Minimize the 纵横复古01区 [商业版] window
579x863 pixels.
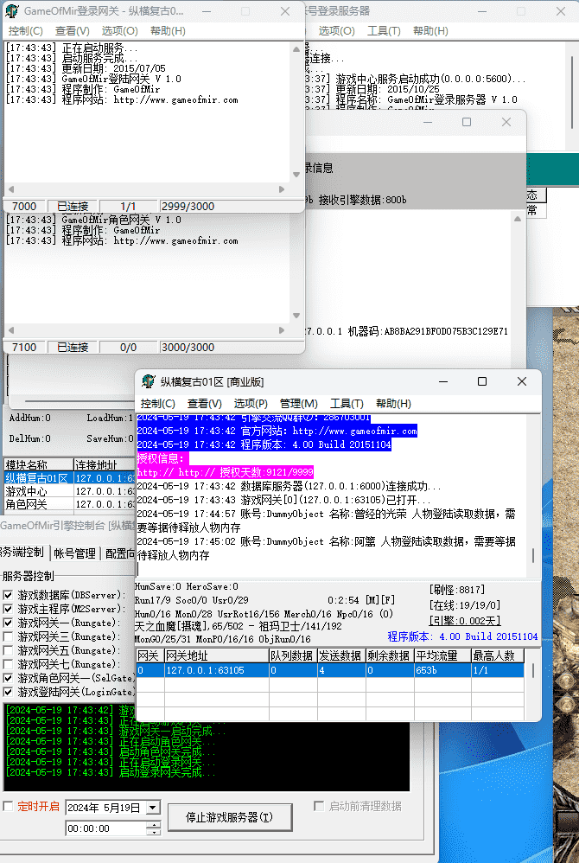pos(443,381)
